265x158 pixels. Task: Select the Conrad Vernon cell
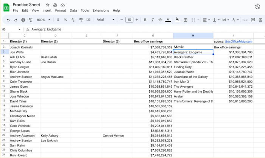point(117,136)
